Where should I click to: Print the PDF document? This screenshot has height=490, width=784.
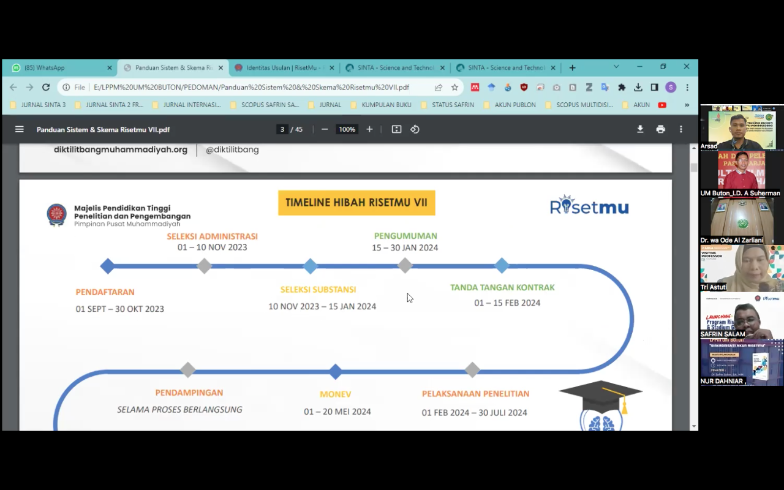pos(660,129)
